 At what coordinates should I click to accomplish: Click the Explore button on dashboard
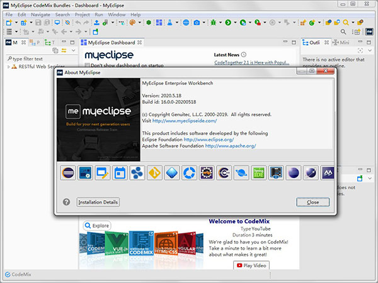(x=97, y=226)
